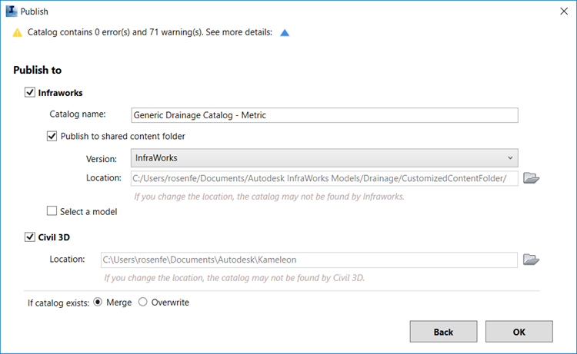Image resolution: width=577 pixels, height=354 pixels.
Task: Click the Civil 3D Location path field
Action: [309, 260]
